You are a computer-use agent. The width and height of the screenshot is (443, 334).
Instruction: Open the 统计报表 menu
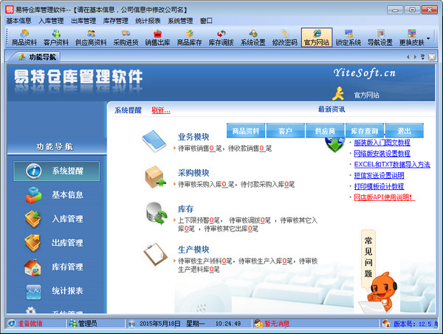coord(150,21)
